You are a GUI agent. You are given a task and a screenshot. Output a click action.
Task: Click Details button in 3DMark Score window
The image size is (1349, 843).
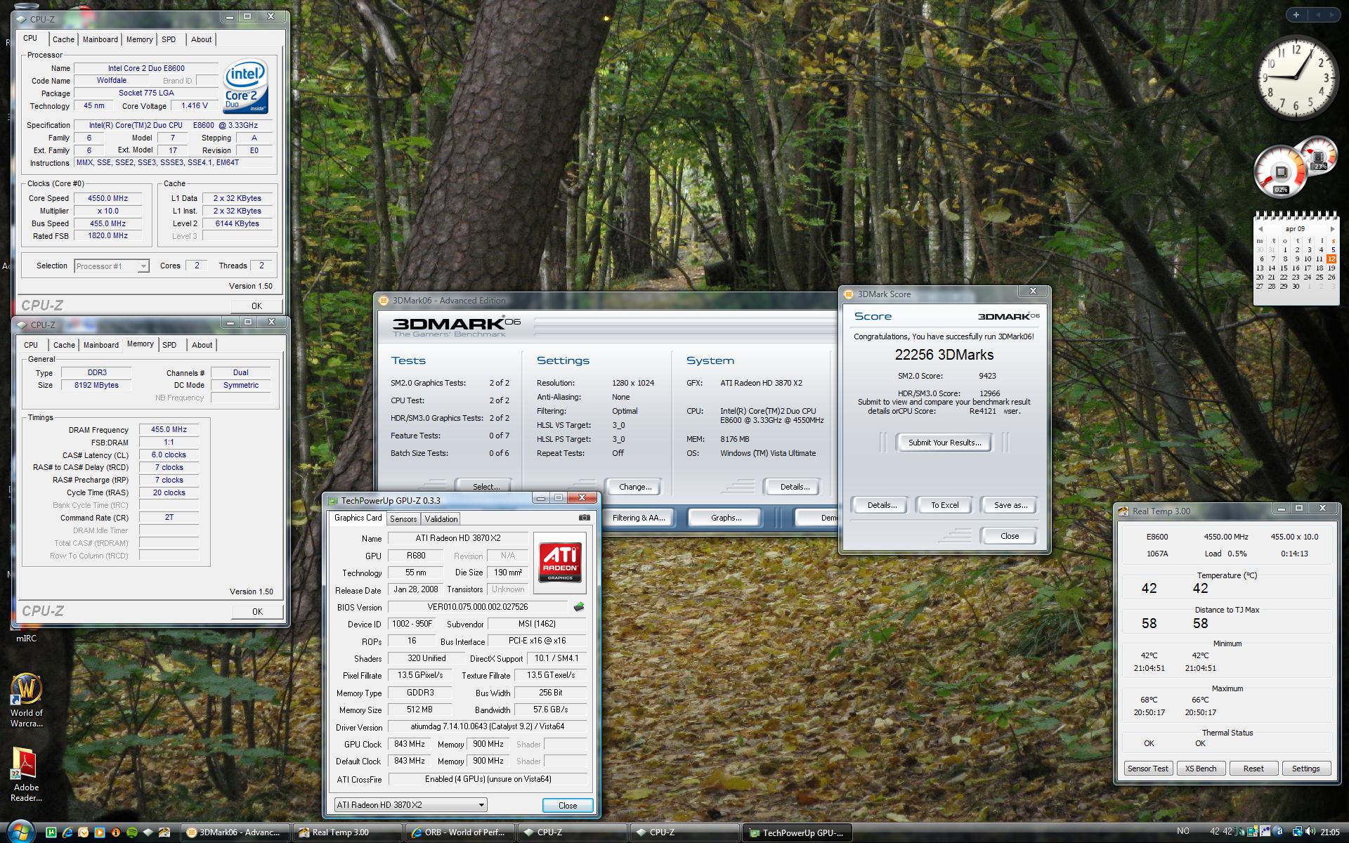tap(881, 505)
